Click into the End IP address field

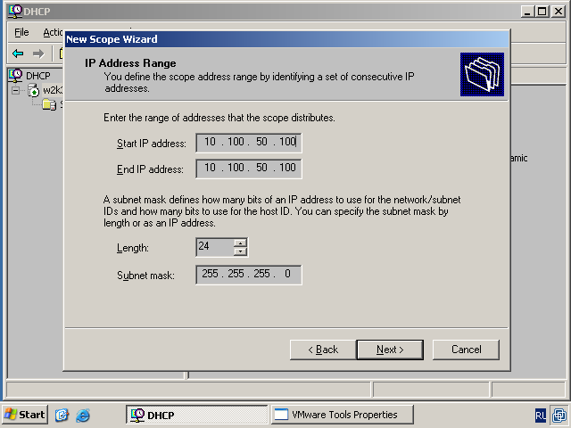click(x=249, y=169)
